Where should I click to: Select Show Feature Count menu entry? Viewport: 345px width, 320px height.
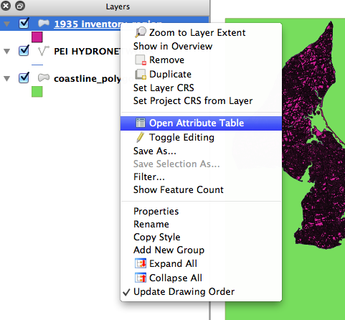pos(179,189)
